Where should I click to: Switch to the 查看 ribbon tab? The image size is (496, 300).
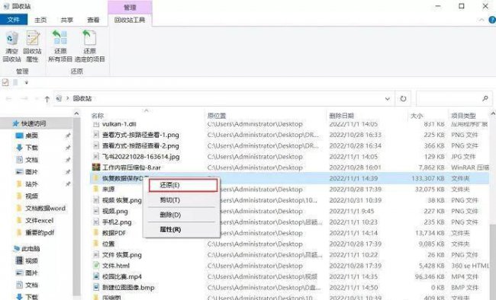pyautogui.click(x=93, y=21)
